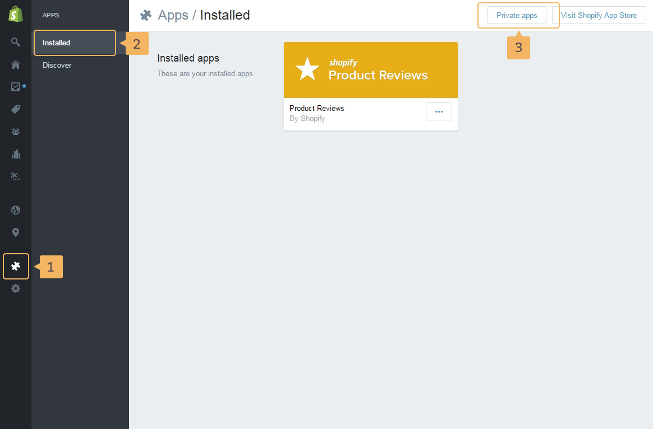Click the Private apps button
Screen dimensions: 653x429
[517, 15]
